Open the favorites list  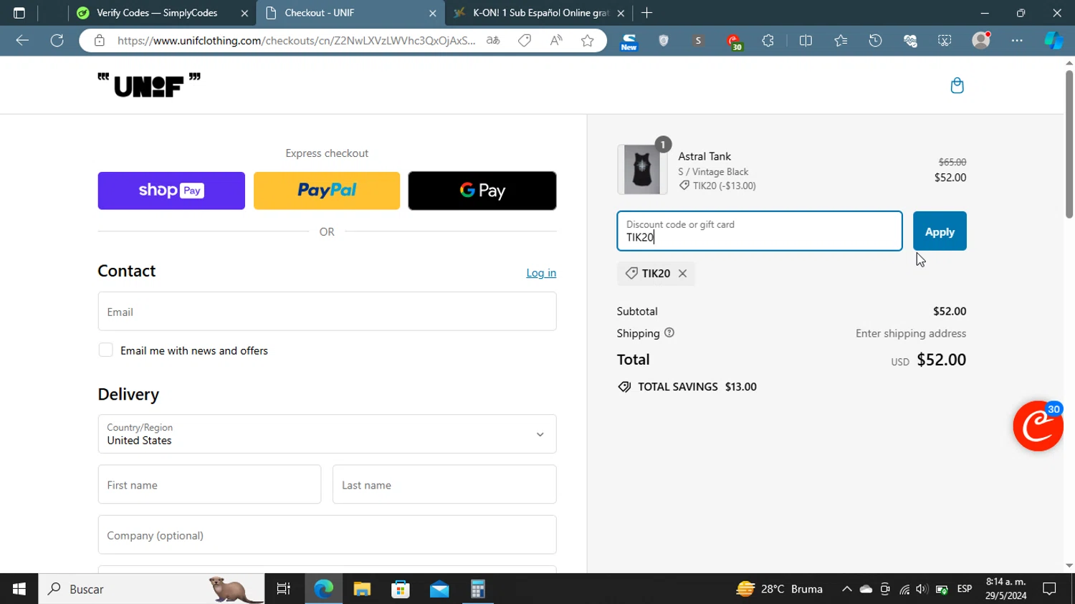(x=841, y=41)
